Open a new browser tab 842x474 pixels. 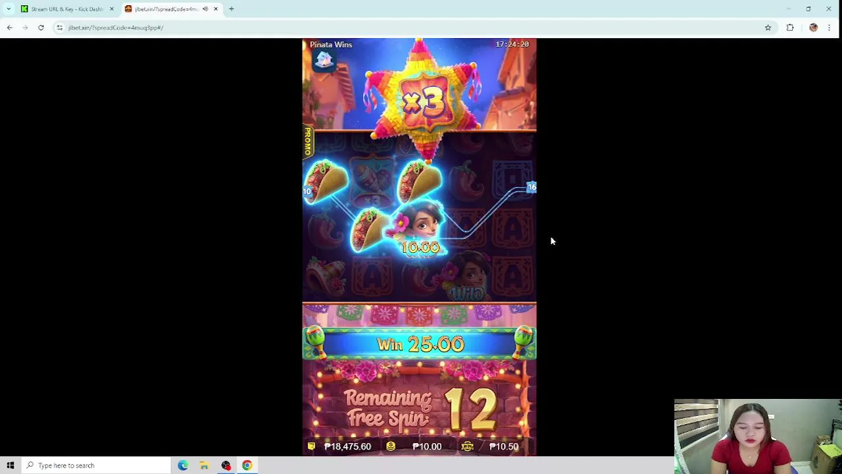click(231, 9)
